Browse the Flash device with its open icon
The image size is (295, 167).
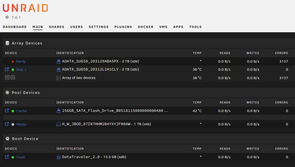tap(7, 157)
